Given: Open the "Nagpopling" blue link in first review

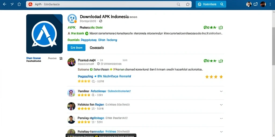Looking at the screenshot, I should 85,76.
